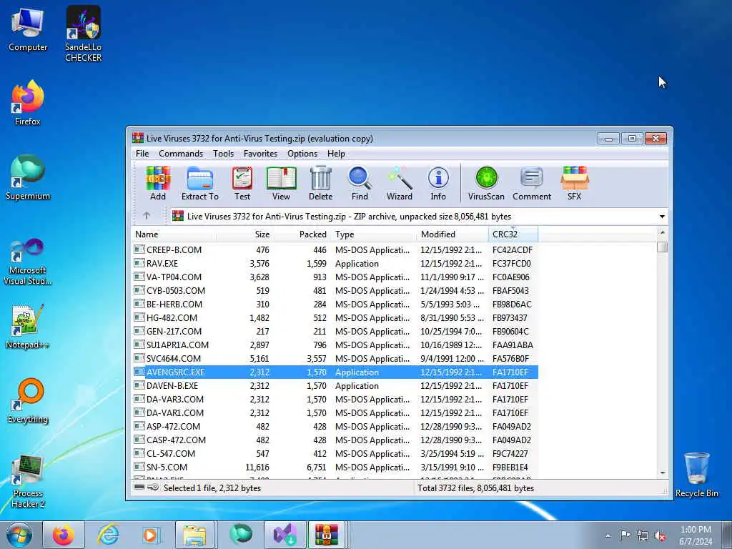Start VirusScan on the archive

(x=486, y=184)
